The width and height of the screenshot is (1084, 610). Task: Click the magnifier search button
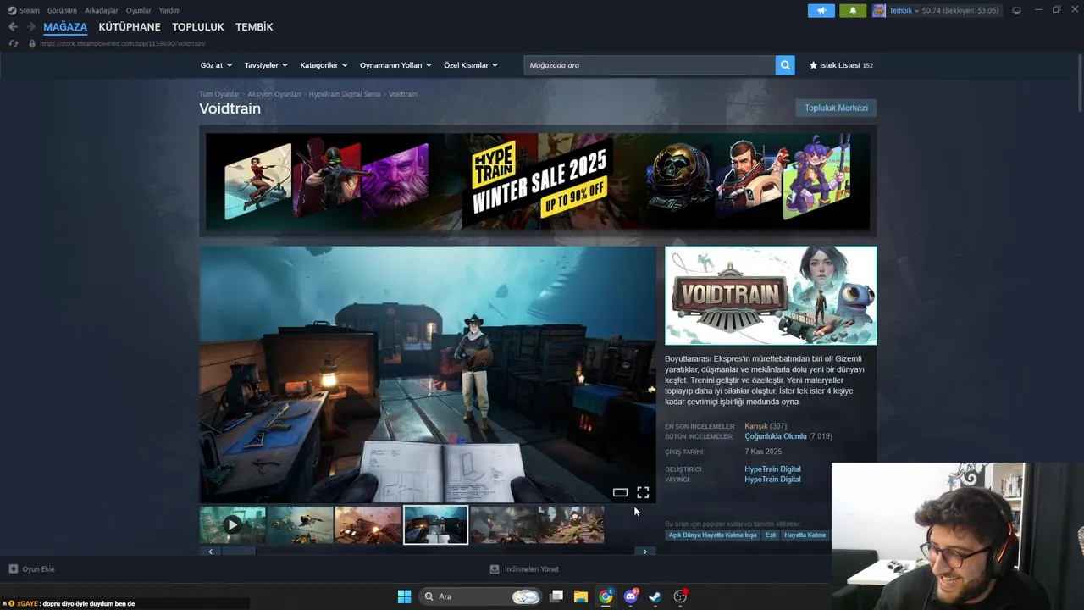point(785,65)
